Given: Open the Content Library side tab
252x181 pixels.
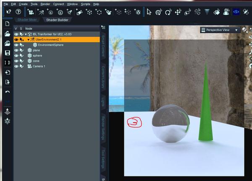Looking at the screenshot, I should (x=103, y=77).
